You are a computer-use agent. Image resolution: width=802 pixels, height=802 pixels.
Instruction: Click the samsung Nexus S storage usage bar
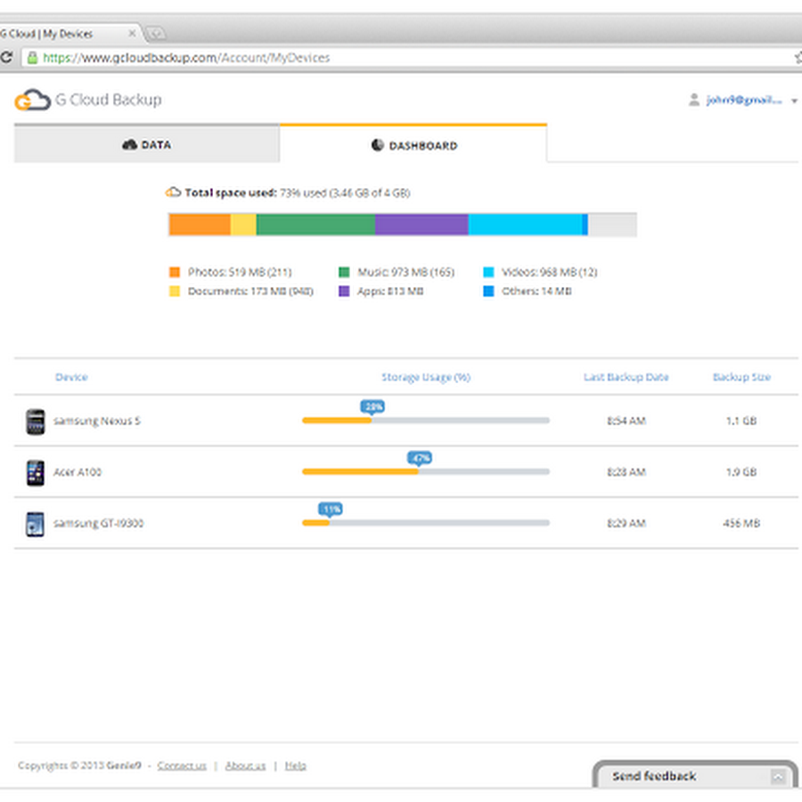click(426, 421)
